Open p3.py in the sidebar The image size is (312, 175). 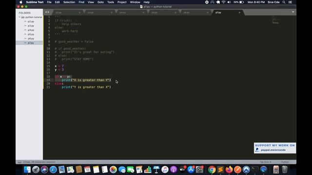tap(31, 26)
